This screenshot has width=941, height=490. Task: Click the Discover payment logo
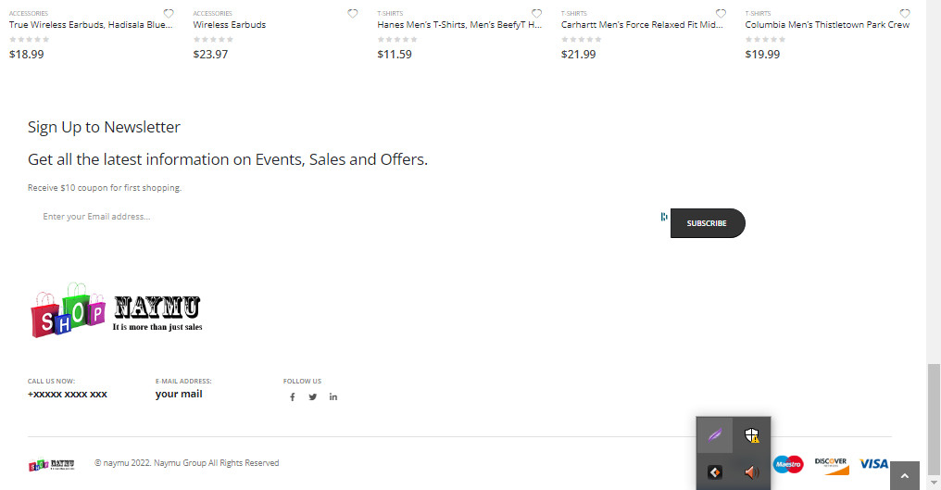tap(831, 465)
